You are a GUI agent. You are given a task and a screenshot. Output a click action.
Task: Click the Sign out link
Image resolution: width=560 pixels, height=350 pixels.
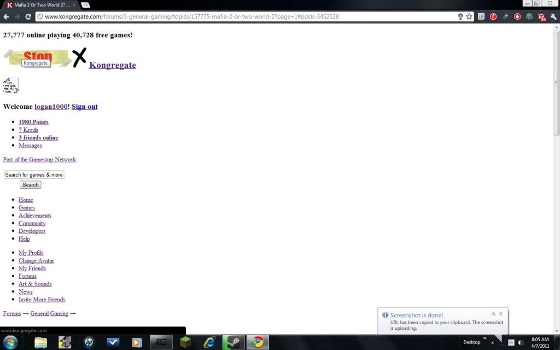point(85,107)
